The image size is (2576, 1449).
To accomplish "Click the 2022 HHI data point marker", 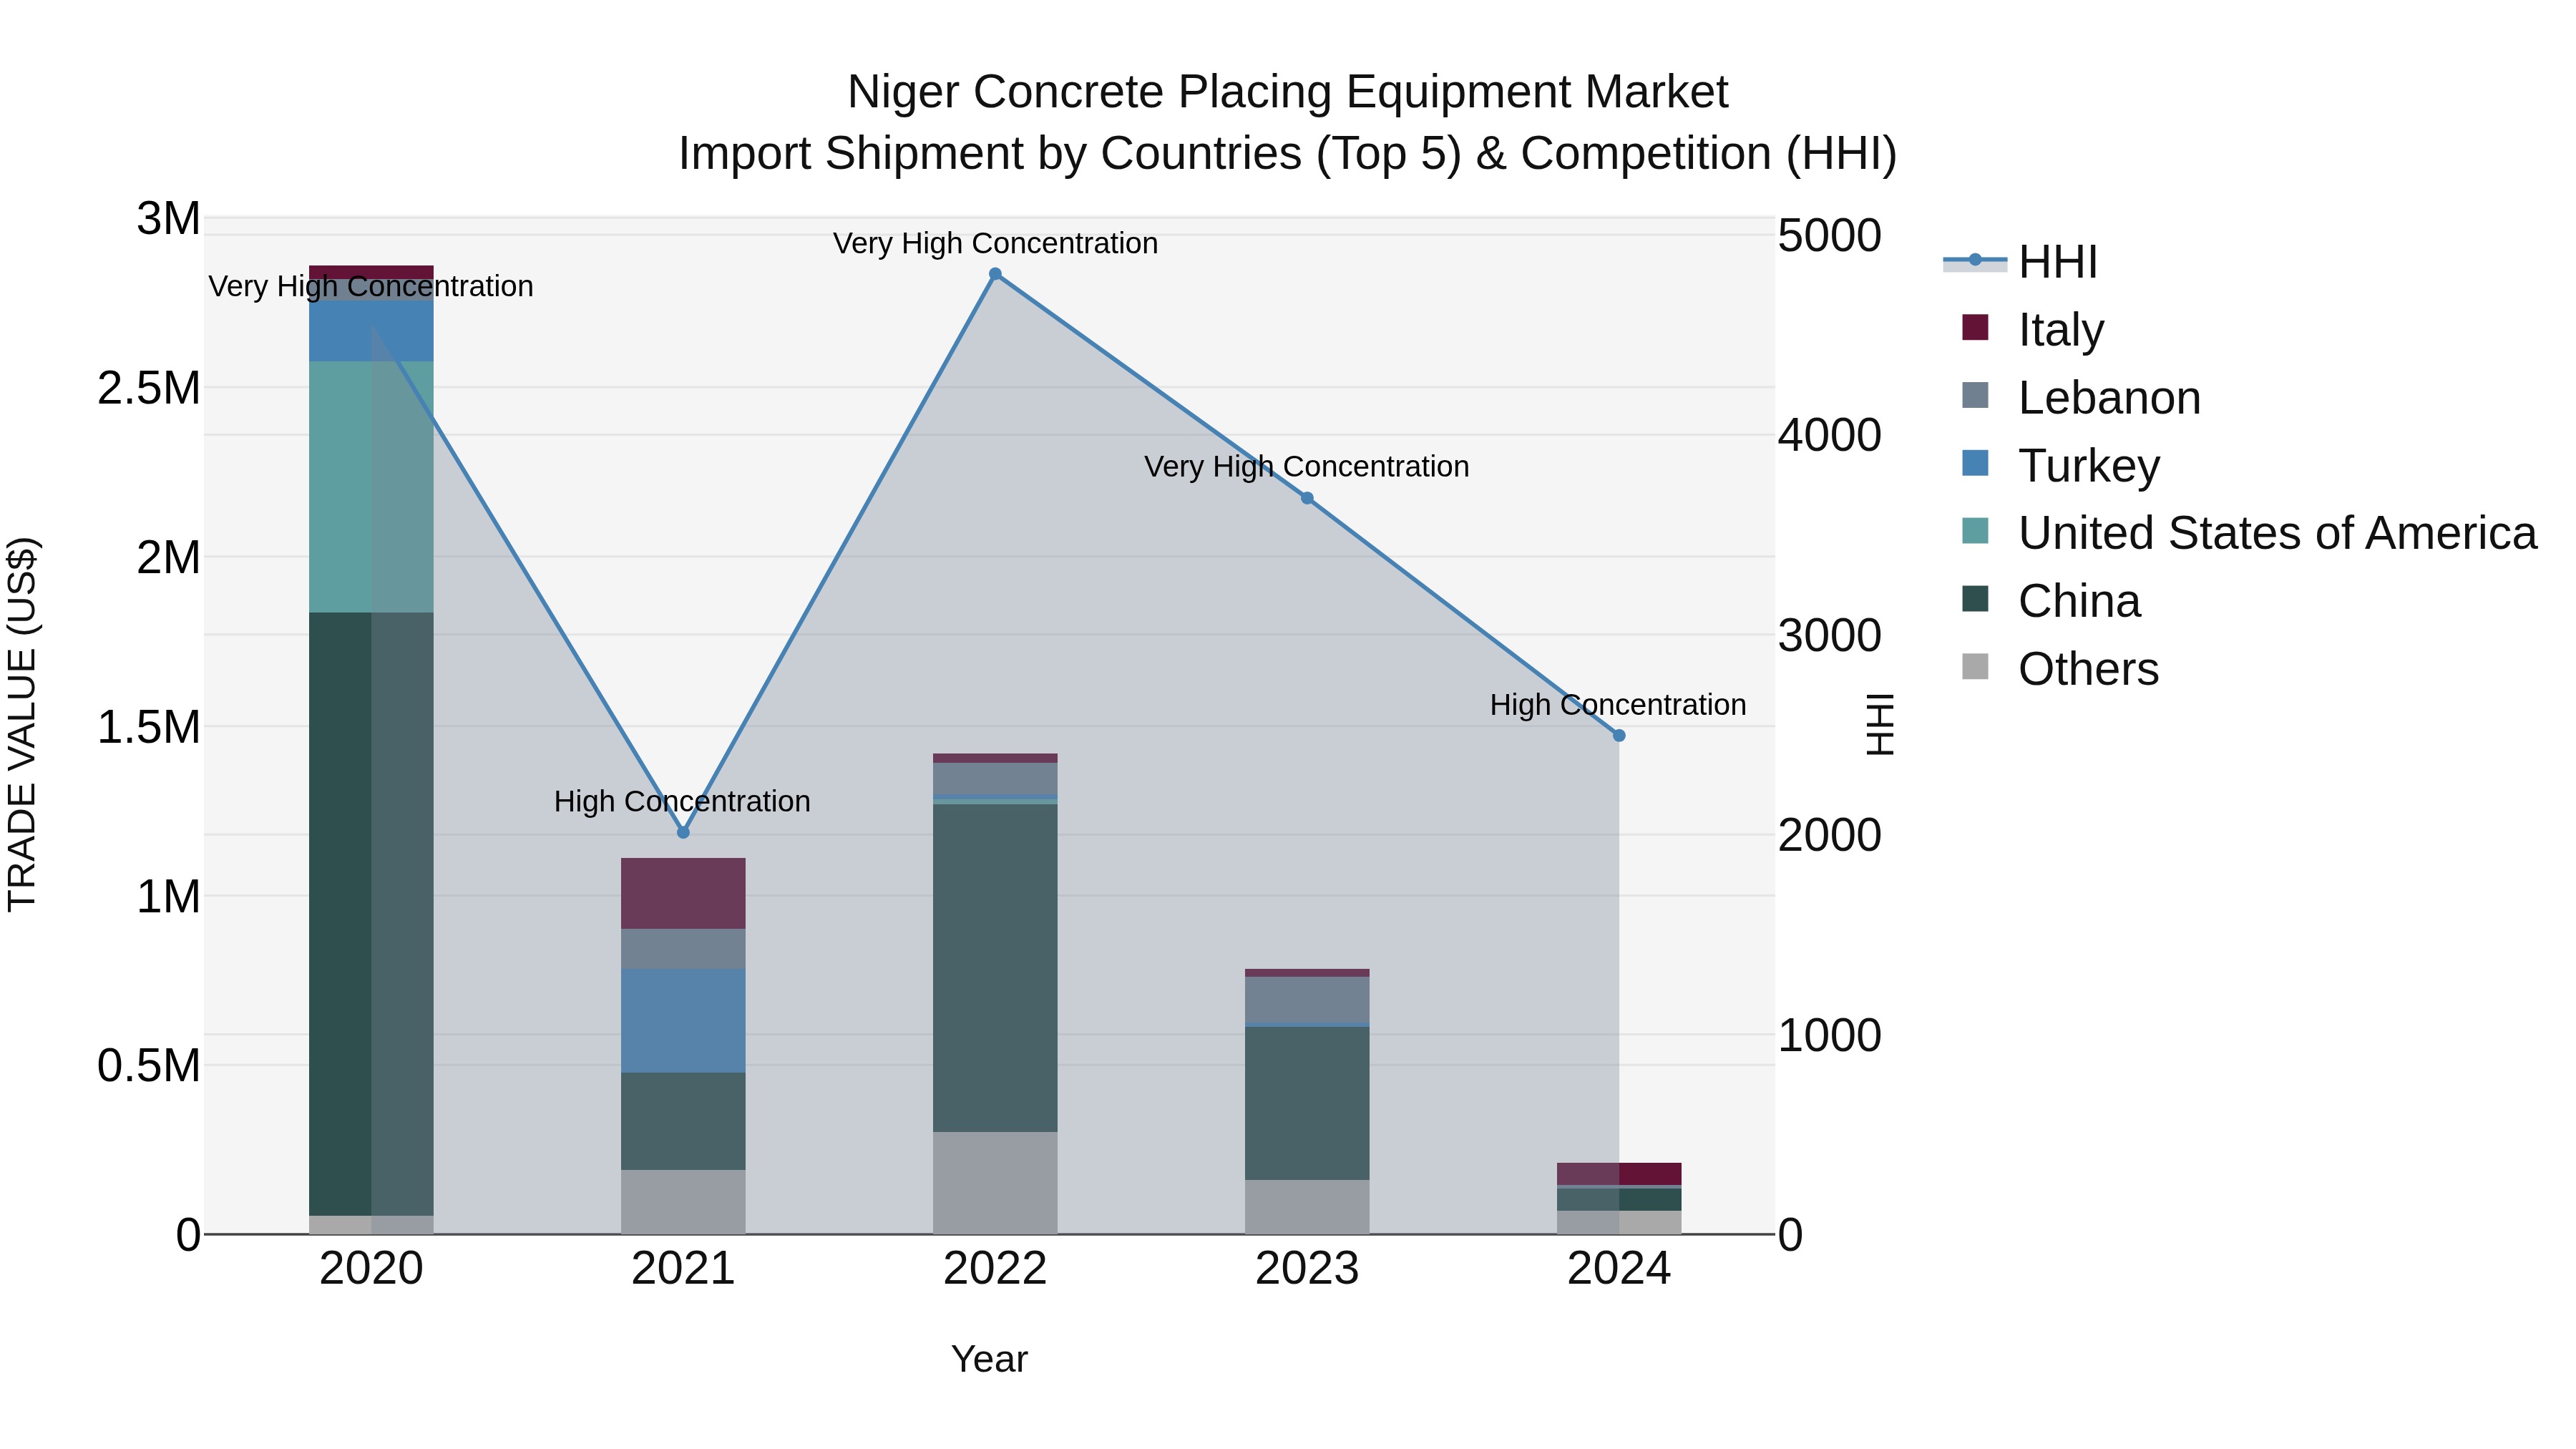I will [x=995, y=274].
